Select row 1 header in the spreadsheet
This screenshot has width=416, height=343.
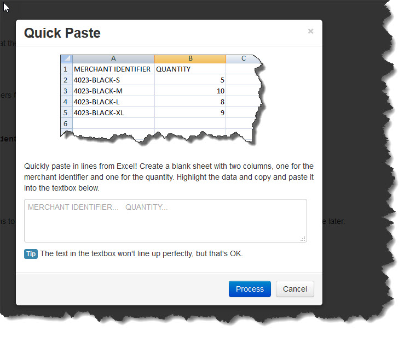[x=66, y=69]
